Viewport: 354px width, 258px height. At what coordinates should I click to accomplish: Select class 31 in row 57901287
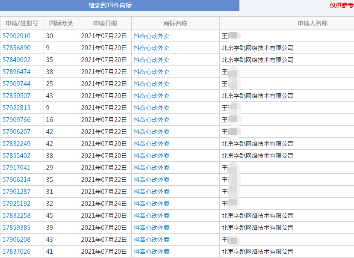50,192
